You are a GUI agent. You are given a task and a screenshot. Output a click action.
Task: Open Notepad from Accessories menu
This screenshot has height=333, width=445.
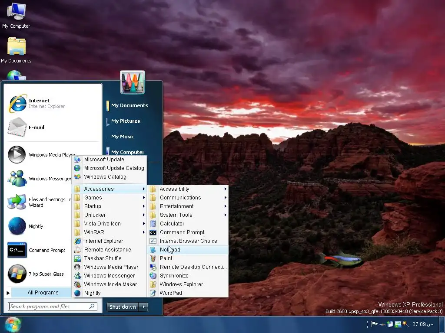(188, 249)
